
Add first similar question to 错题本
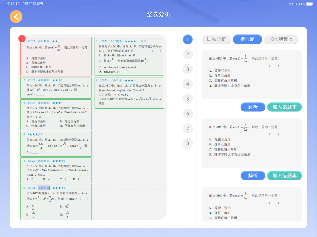click(x=284, y=107)
